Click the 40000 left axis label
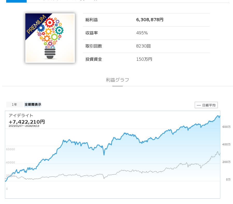 11,162
